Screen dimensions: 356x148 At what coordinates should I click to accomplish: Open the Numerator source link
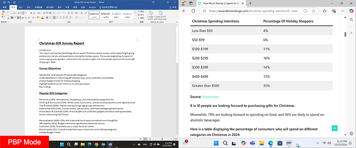tap(210, 97)
